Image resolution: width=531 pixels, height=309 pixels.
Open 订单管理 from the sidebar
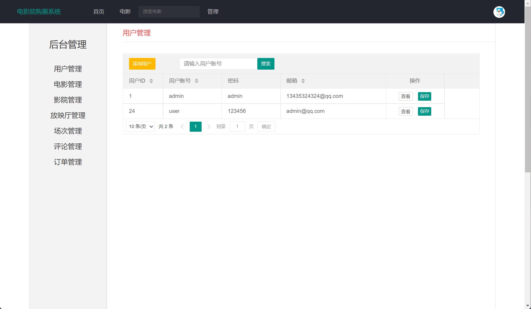68,162
